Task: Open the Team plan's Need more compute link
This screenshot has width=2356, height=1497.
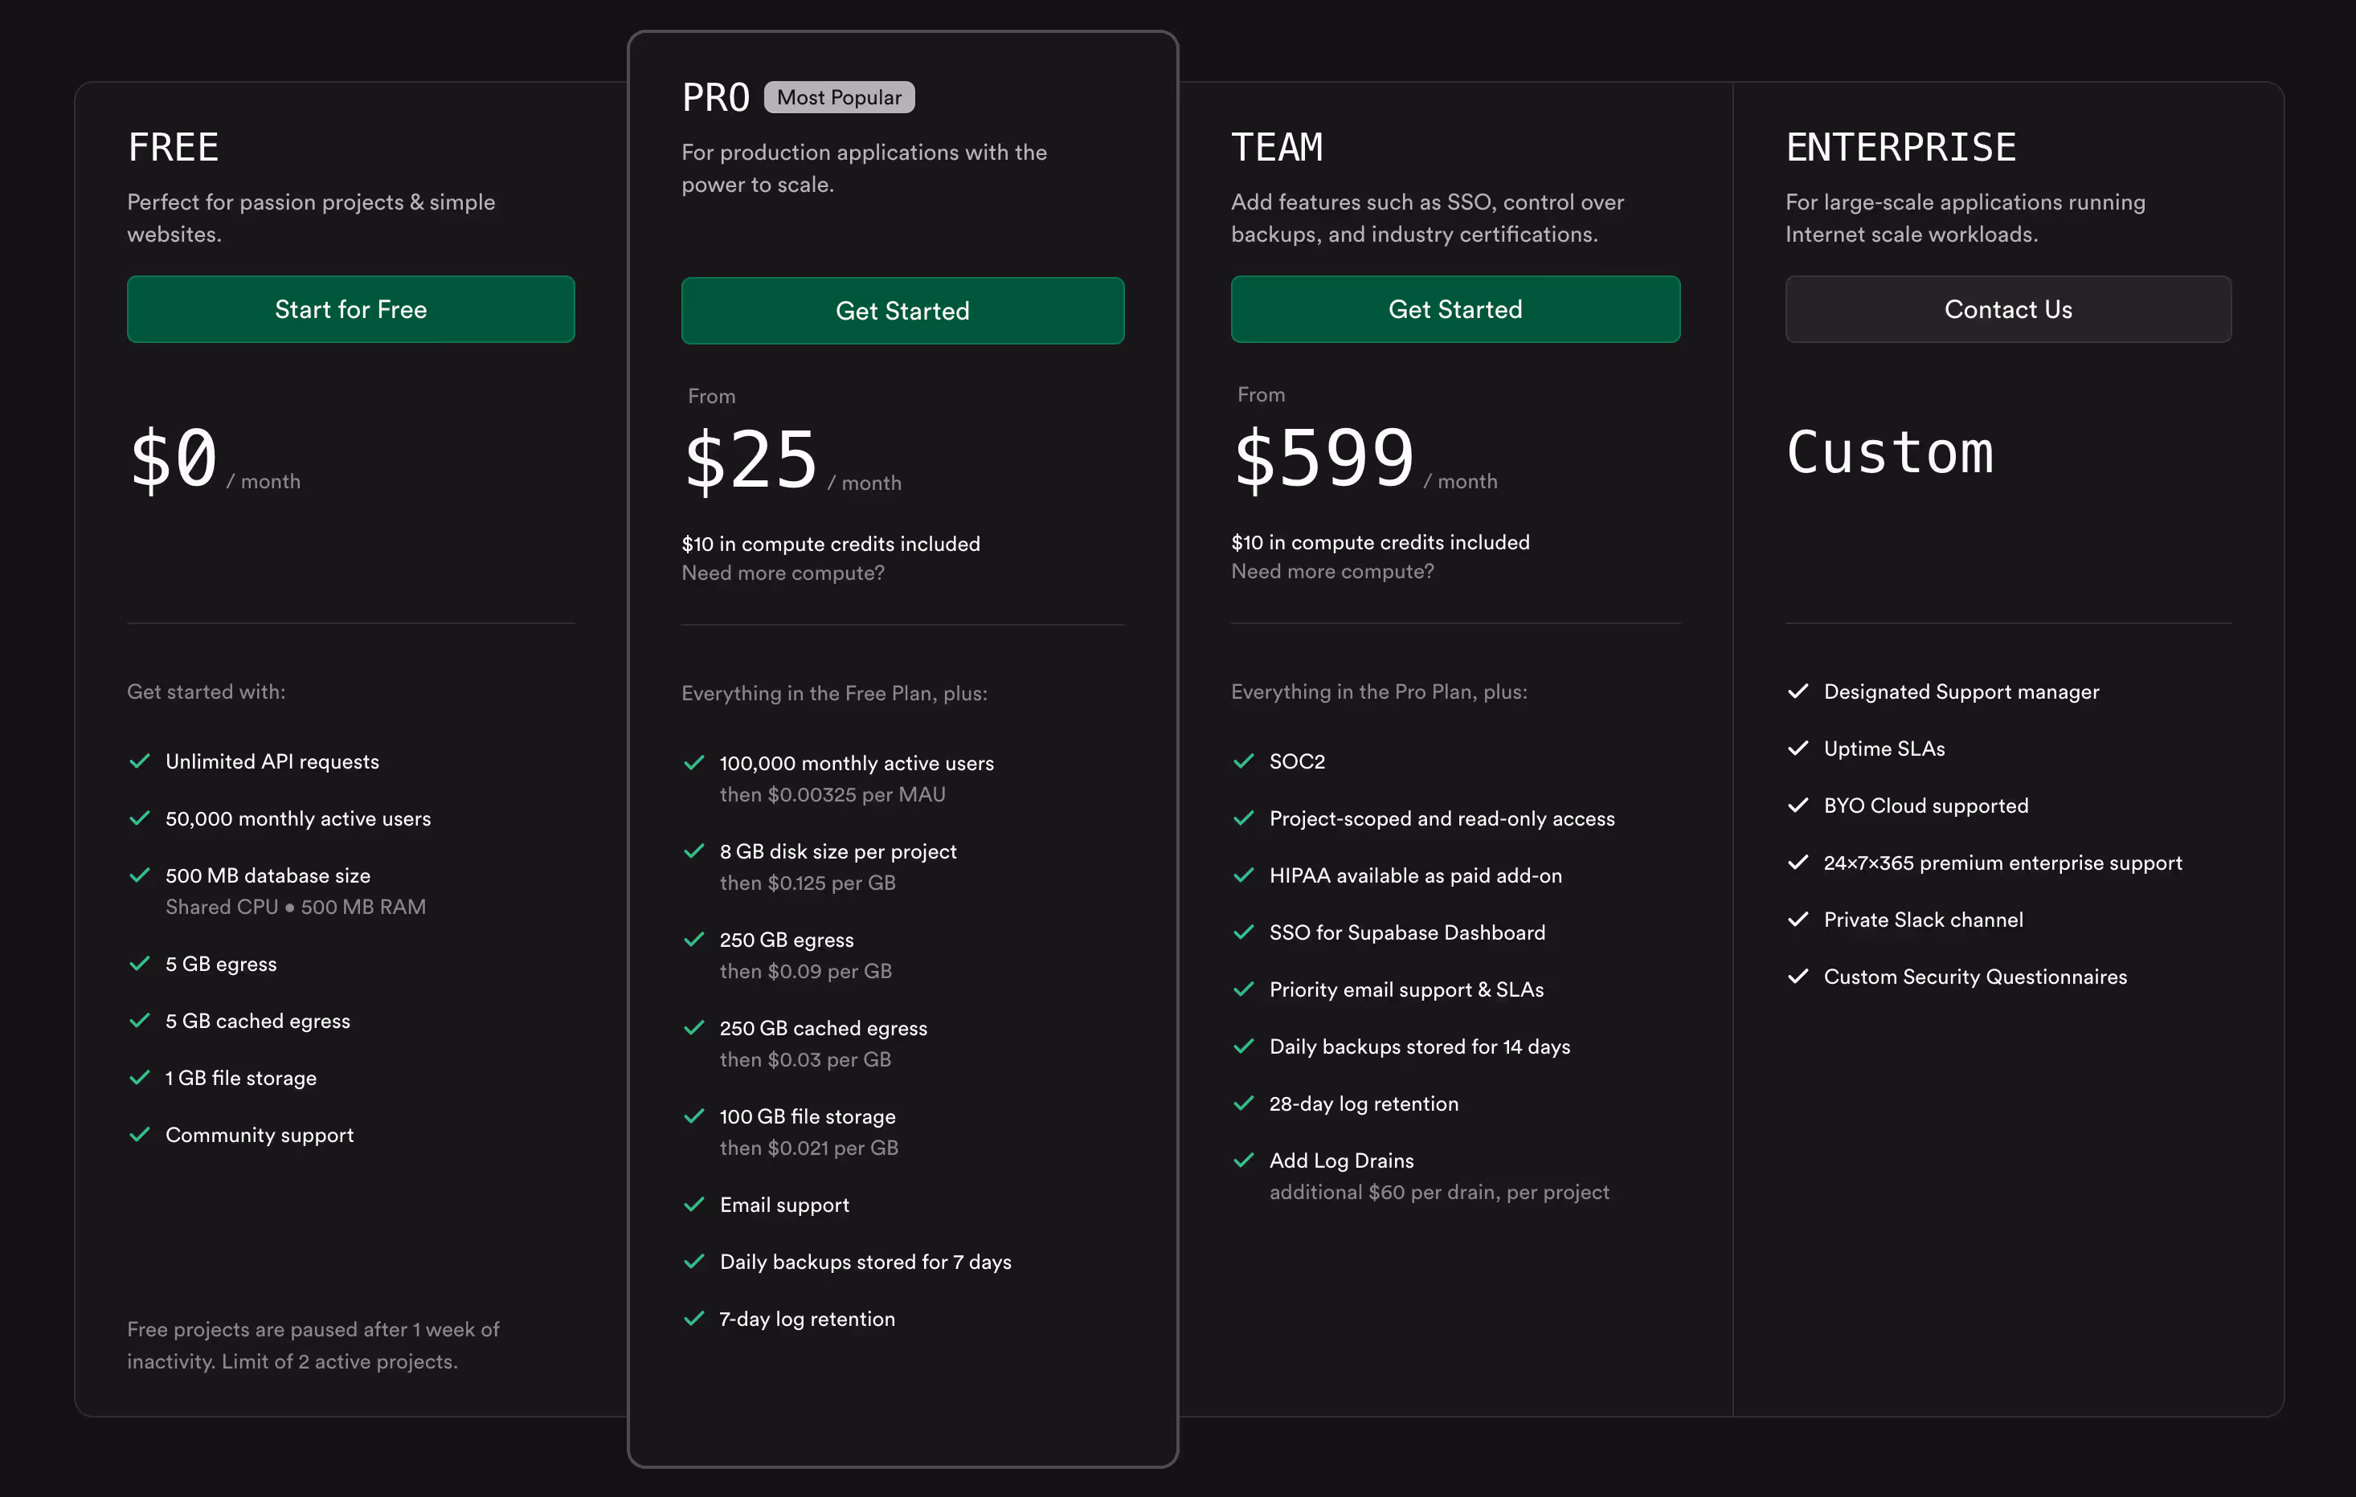Action: click(1331, 571)
